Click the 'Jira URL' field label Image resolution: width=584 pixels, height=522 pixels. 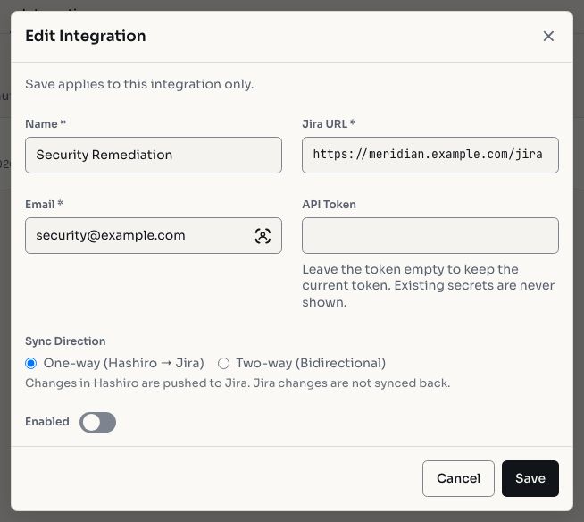(329, 123)
